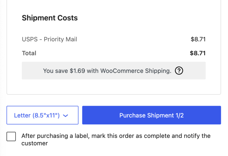Click the USPS Priority Mail $8.71 price
Viewport: 228px width, 156px height.
pyautogui.click(x=198, y=40)
